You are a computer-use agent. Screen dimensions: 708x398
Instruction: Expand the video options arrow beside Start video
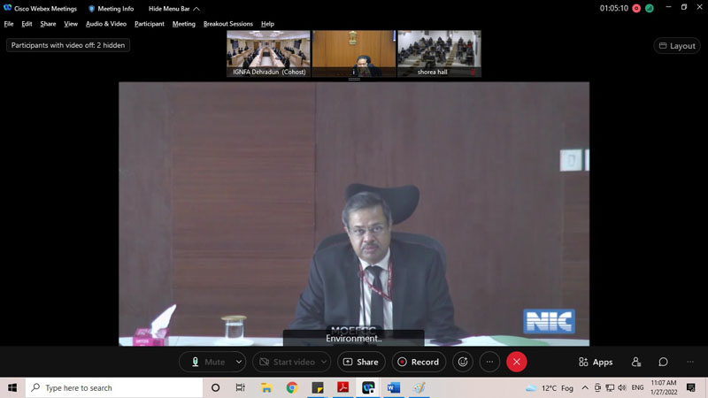324,362
